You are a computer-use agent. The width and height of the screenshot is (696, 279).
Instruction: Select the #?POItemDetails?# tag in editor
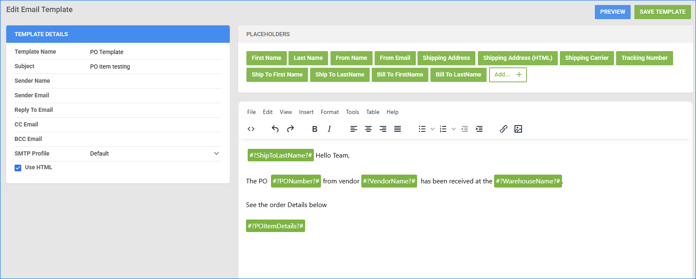pos(276,226)
